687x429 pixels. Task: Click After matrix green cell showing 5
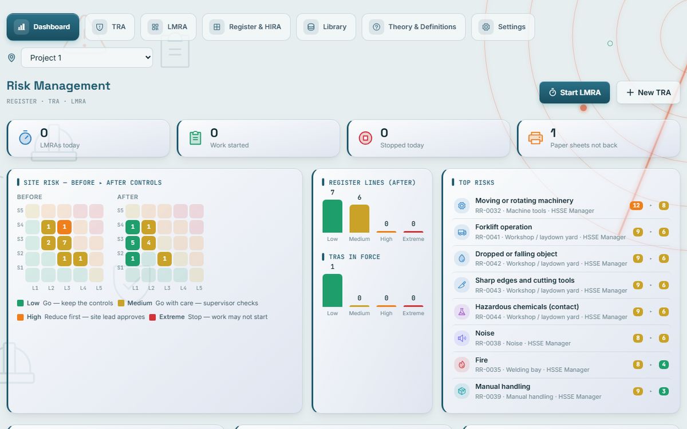click(133, 243)
